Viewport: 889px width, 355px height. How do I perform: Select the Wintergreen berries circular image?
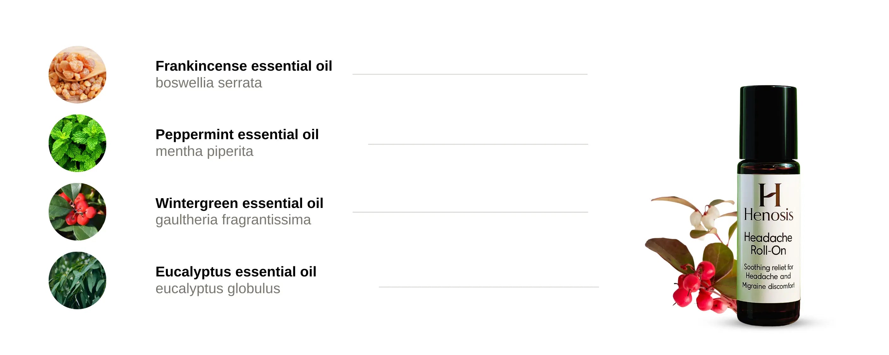(77, 212)
